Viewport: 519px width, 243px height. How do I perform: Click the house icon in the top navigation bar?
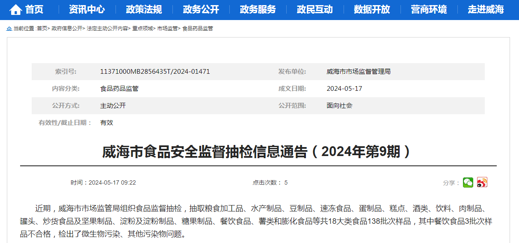click(x=16, y=9)
